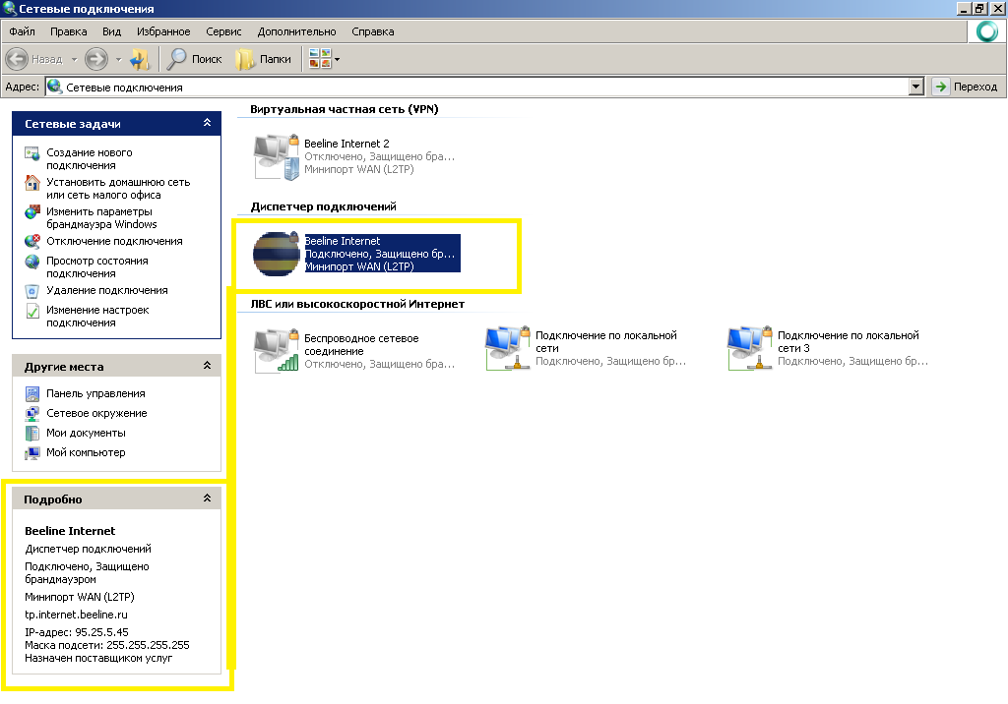Click Отключение подключения link

click(x=114, y=241)
